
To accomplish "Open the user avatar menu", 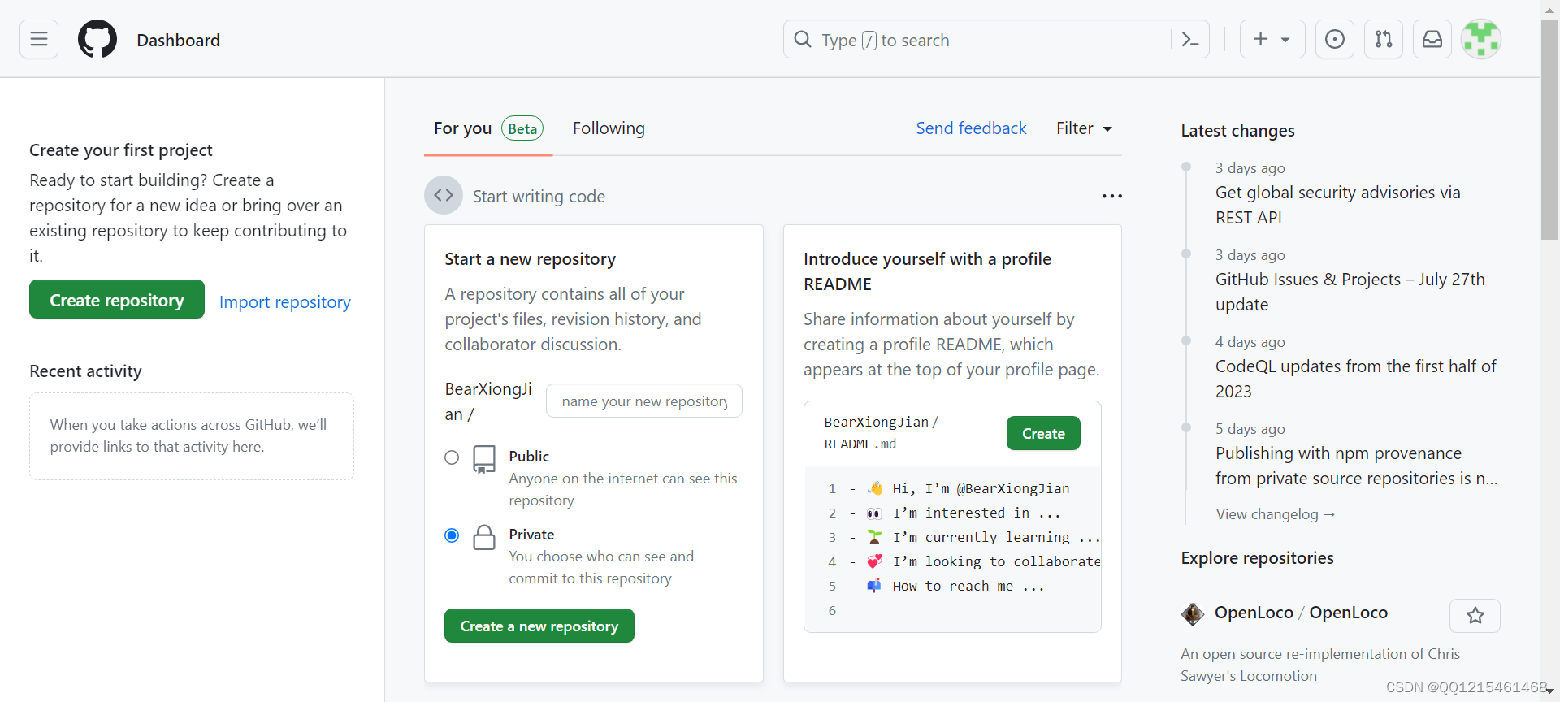I will (1481, 39).
